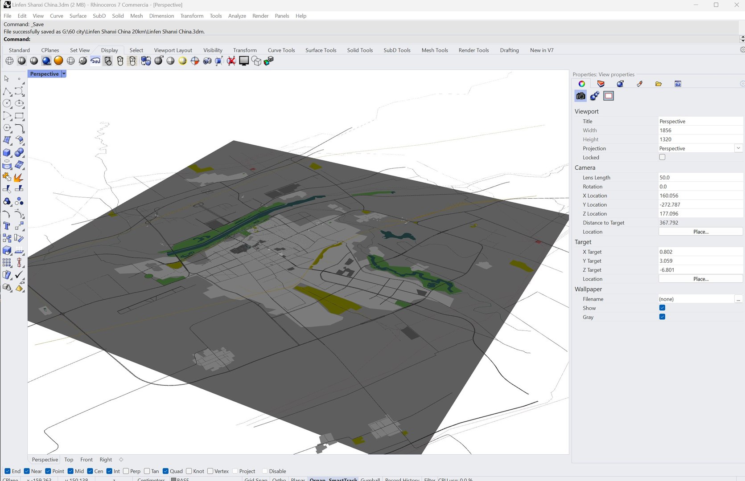Click the red X icon in the Display toolbar

point(231,61)
